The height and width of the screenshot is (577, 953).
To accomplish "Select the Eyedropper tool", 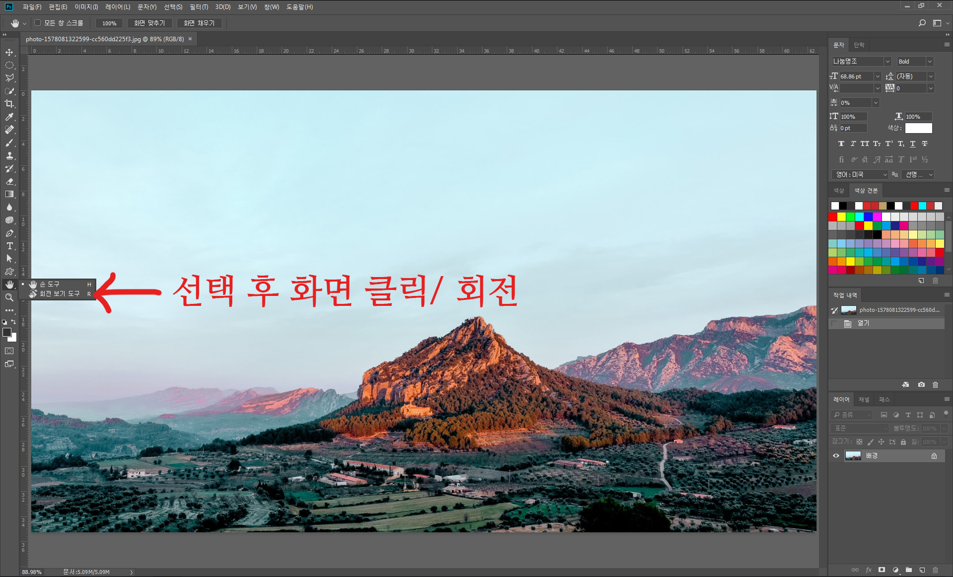I will 9,117.
